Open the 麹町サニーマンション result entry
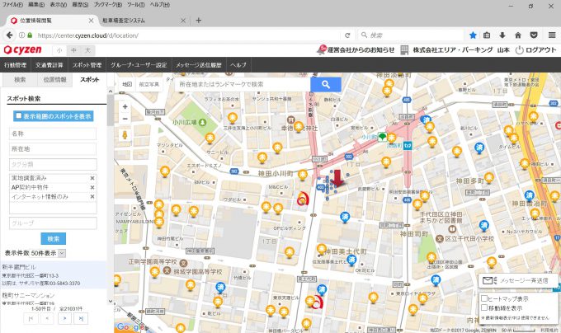 [x=54, y=298]
